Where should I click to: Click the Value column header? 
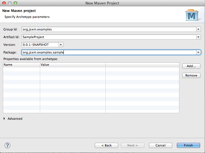[73, 65]
